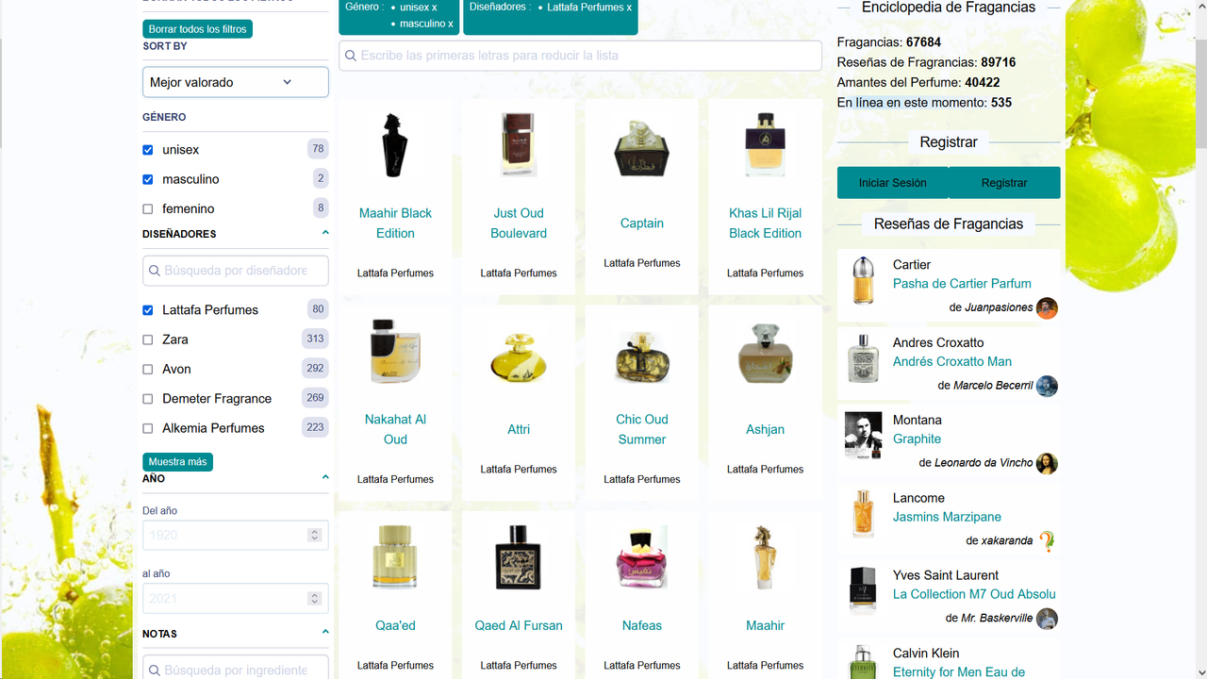Select the Attri yellow bottle image

tap(519, 356)
